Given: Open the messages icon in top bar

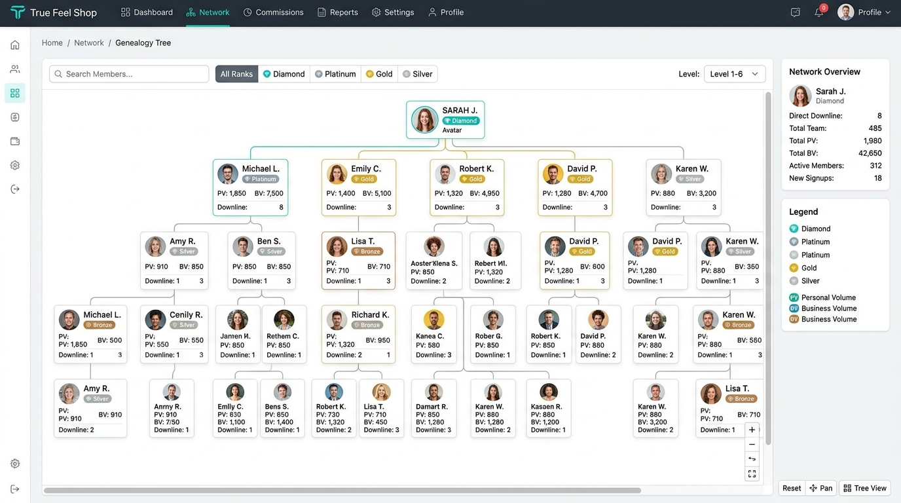Looking at the screenshot, I should tap(795, 12).
